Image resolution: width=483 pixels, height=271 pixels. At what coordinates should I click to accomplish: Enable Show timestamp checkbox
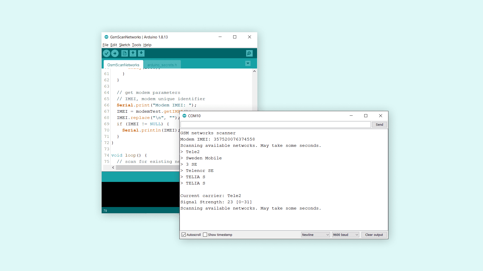point(205,235)
